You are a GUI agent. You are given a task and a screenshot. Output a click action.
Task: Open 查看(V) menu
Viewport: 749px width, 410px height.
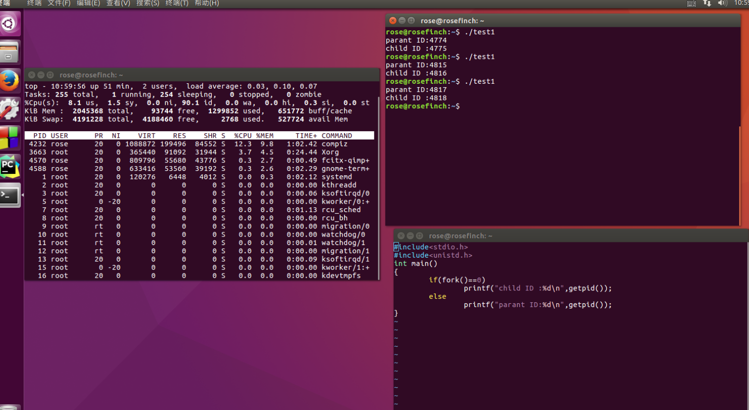(118, 3)
